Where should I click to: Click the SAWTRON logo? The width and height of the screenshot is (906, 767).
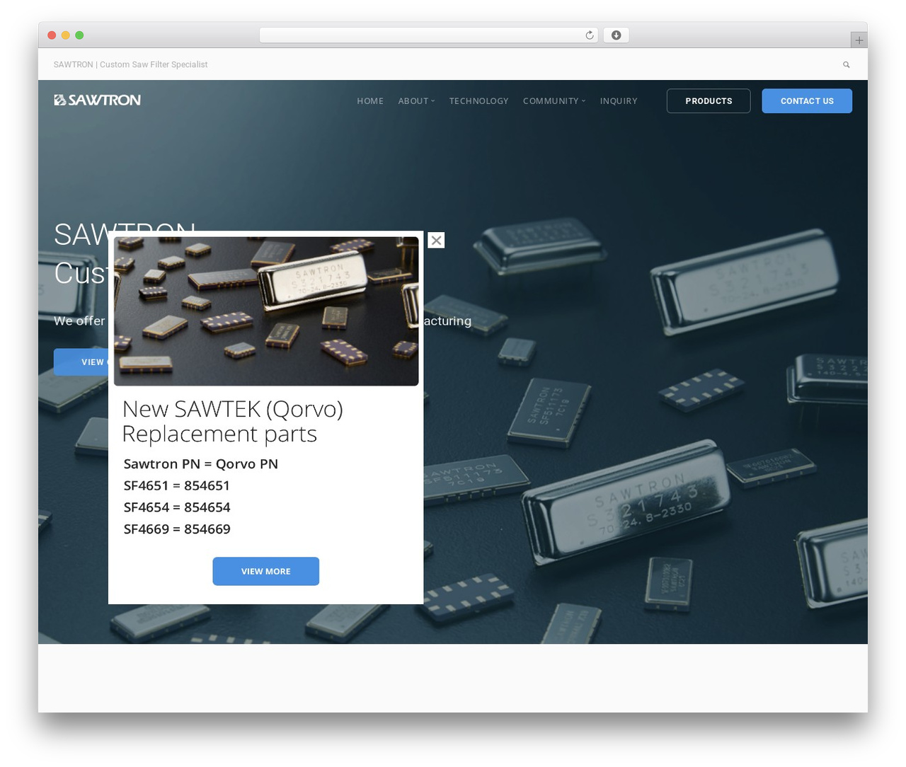click(x=97, y=100)
